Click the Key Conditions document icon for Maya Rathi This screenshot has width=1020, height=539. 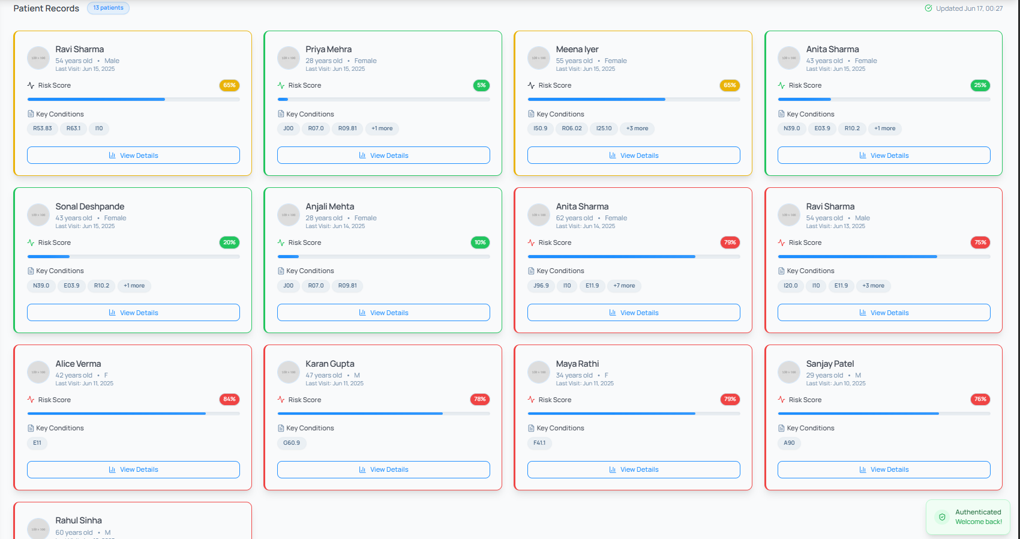click(x=531, y=428)
